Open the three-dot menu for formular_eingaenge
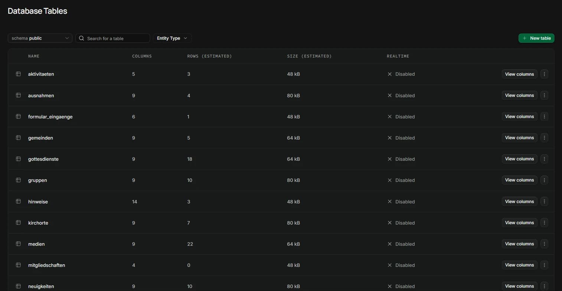562x291 pixels. click(x=545, y=117)
